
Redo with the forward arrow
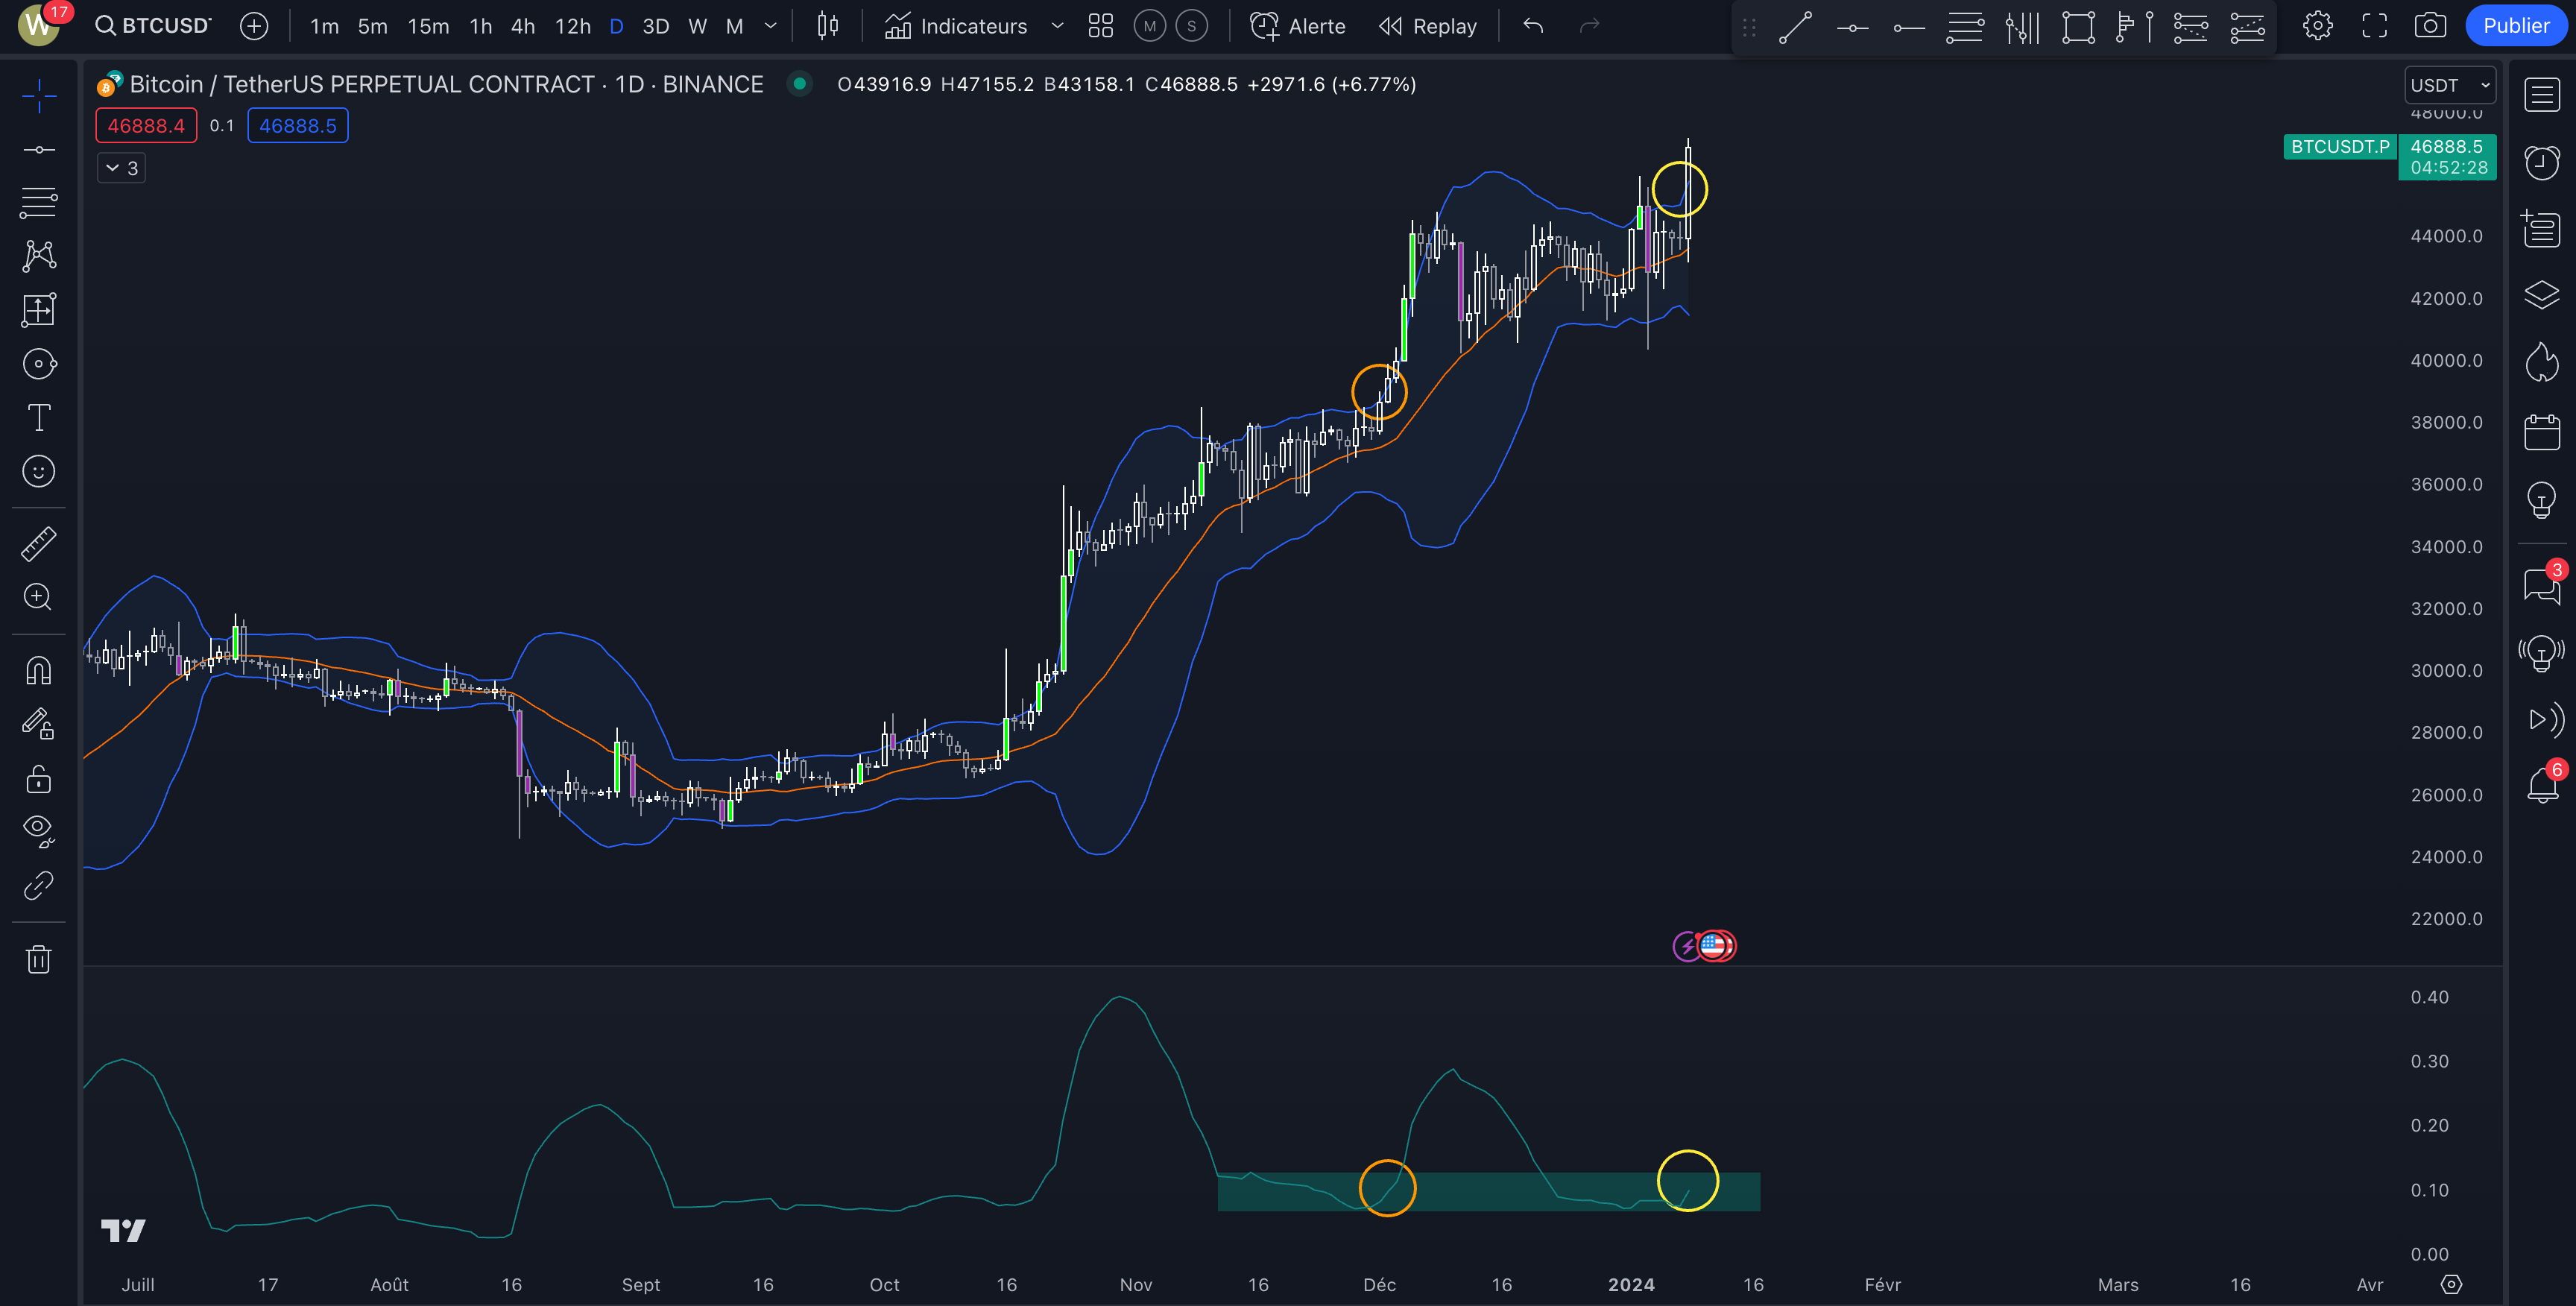(x=1589, y=26)
